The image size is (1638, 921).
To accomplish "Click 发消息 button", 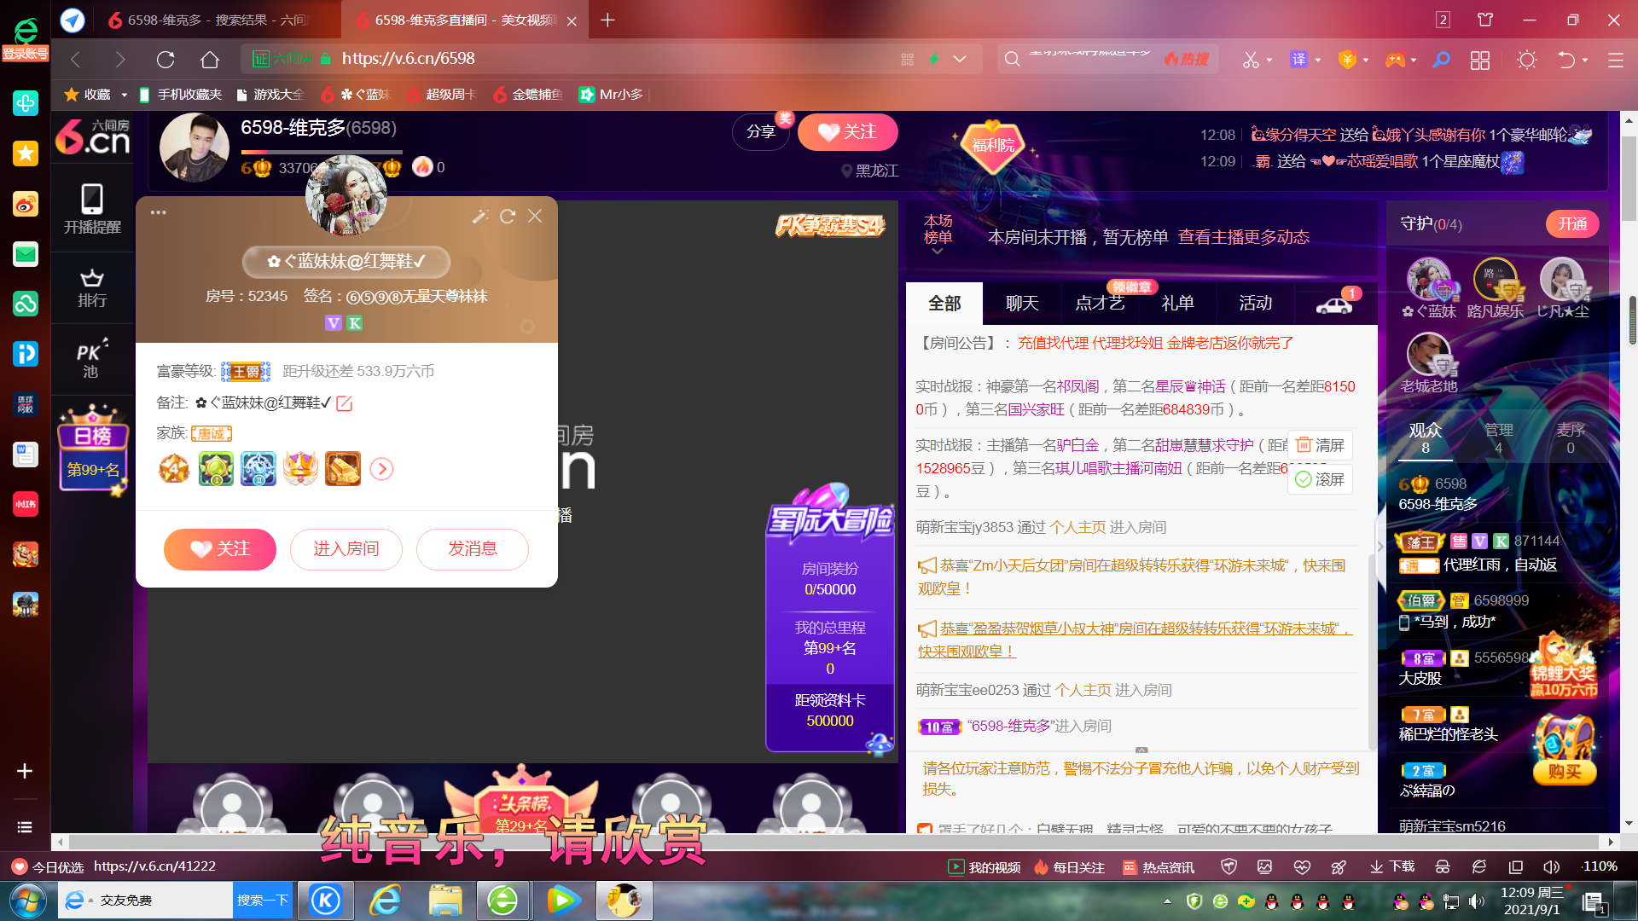I will (x=473, y=549).
